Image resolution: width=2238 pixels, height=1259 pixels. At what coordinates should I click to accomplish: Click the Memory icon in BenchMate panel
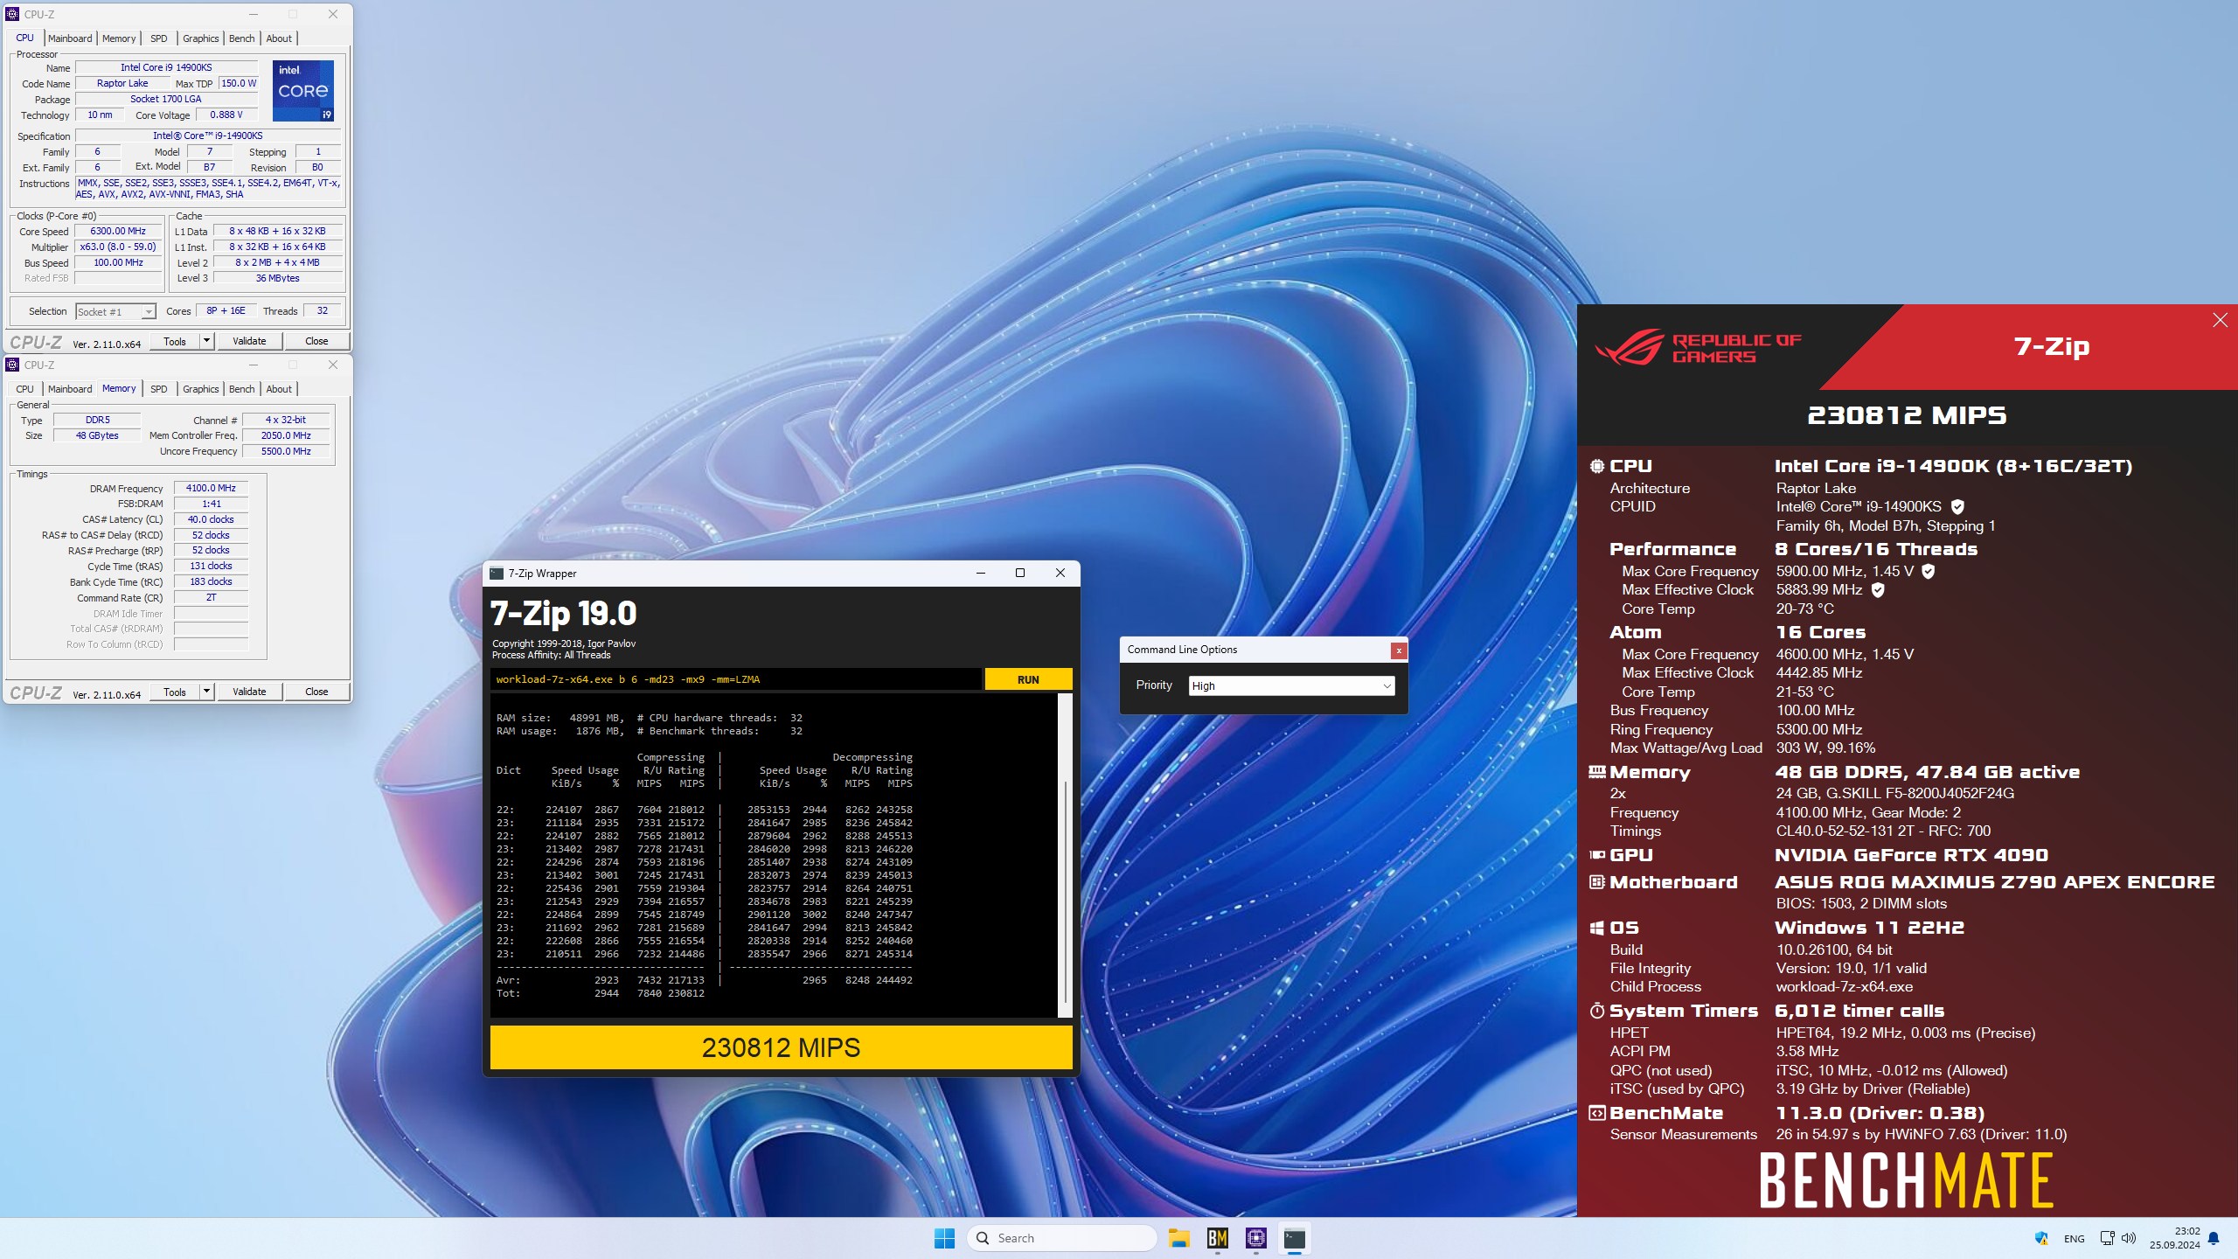point(1597,772)
